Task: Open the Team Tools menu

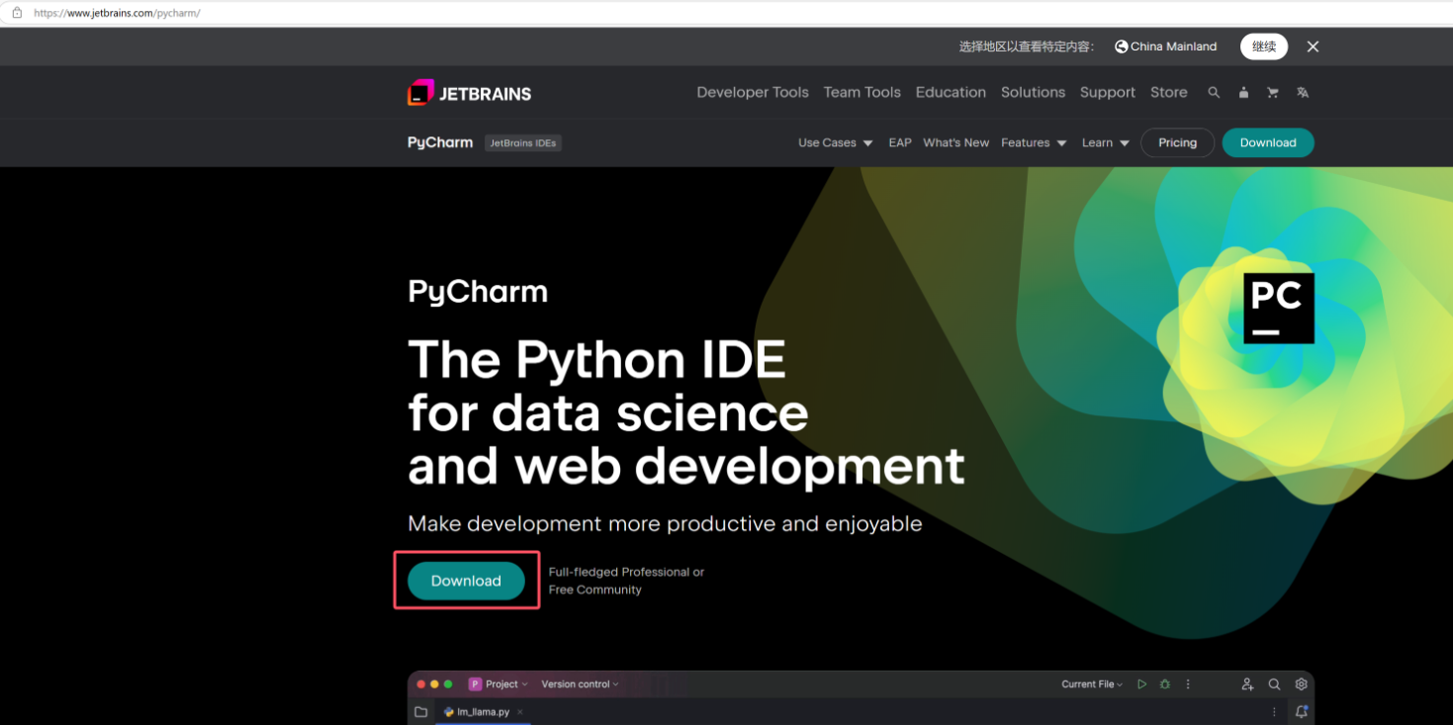Action: [863, 92]
